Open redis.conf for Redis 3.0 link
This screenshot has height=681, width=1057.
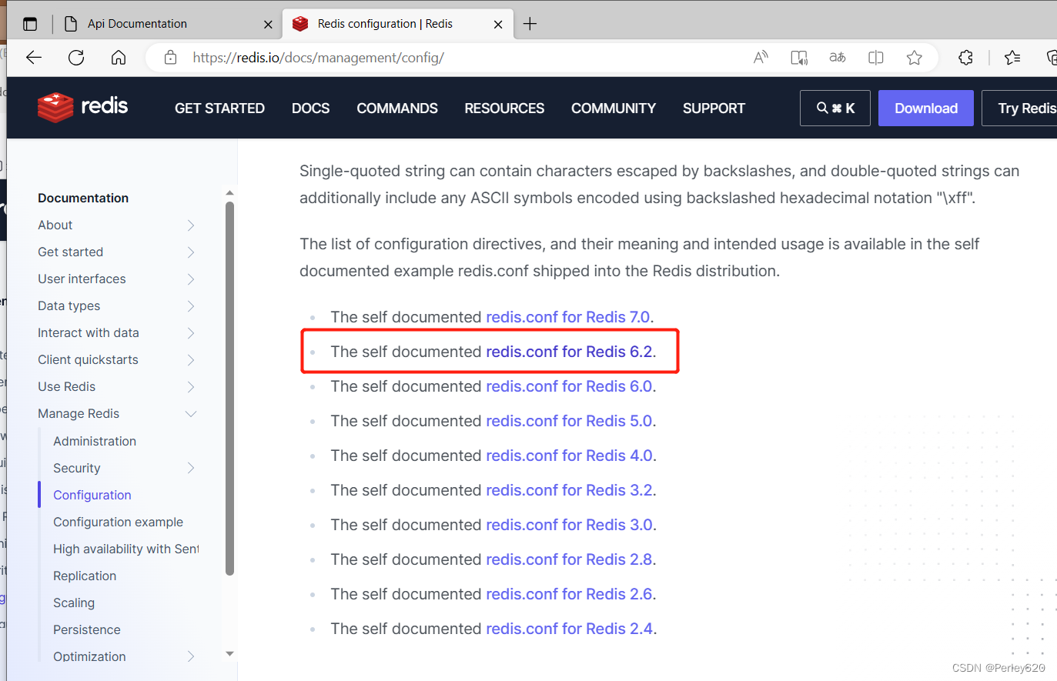[570, 525]
